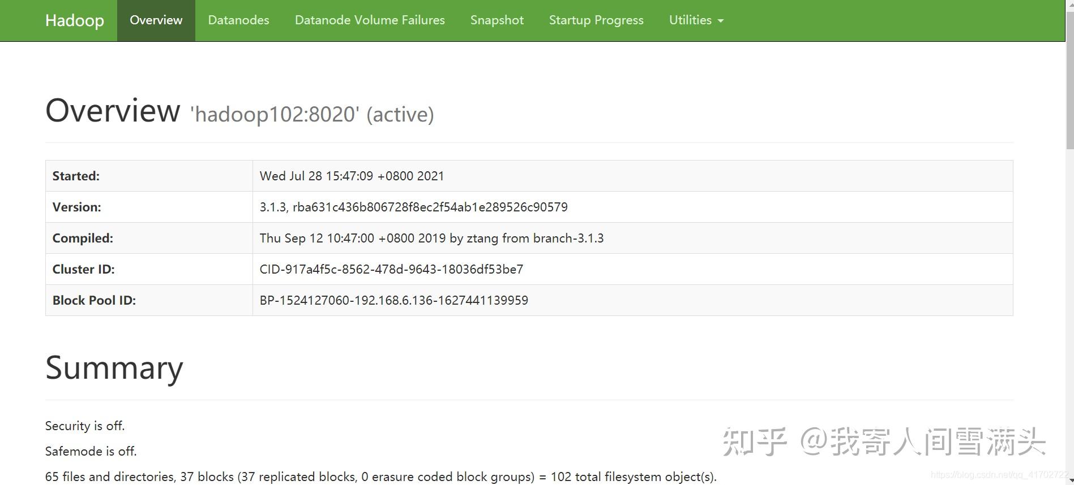The height and width of the screenshot is (485, 1074).
Task: Click the Block Pool ID: label cell
Action: pos(149,300)
